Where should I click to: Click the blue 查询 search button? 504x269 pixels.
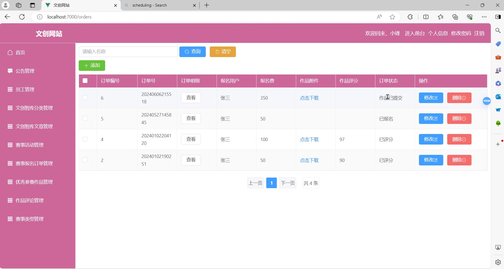(x=193, y=52)
